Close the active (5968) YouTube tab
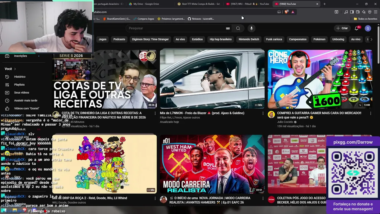The image size is (380, 214). (x=317, y=4)
